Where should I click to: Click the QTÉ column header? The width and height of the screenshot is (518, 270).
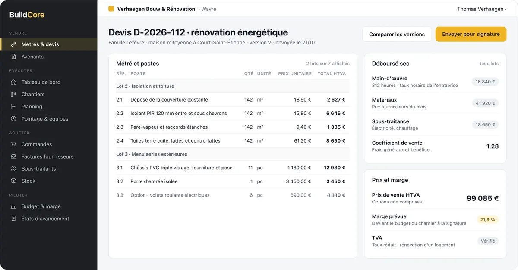point(249,74)
